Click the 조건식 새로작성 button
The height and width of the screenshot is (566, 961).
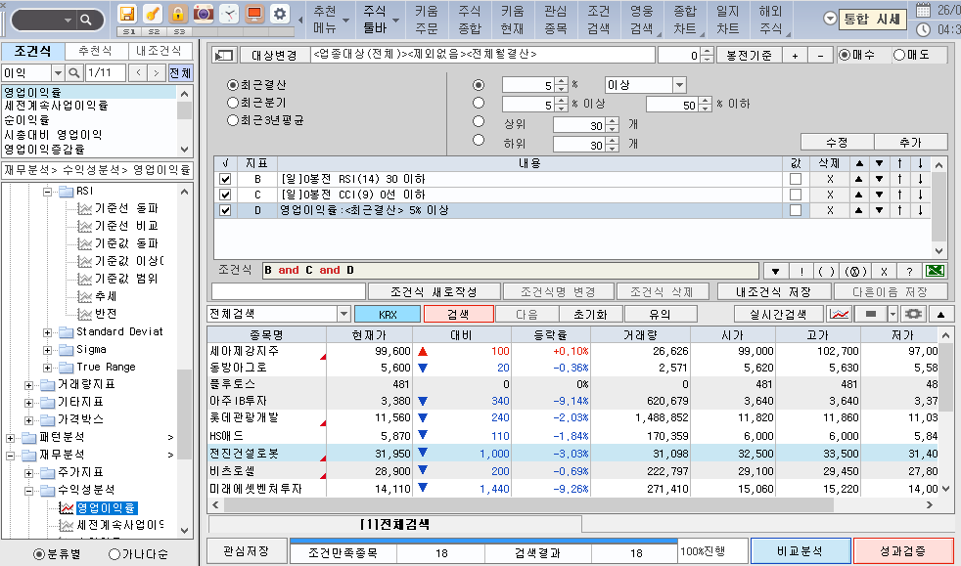(434, 292)
